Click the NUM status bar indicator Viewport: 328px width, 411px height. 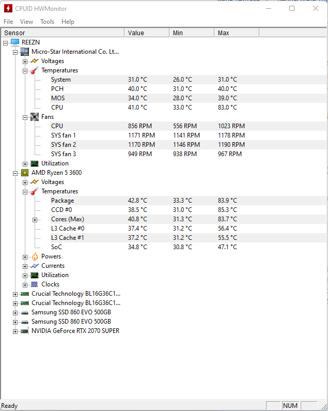tap(290, 405)
